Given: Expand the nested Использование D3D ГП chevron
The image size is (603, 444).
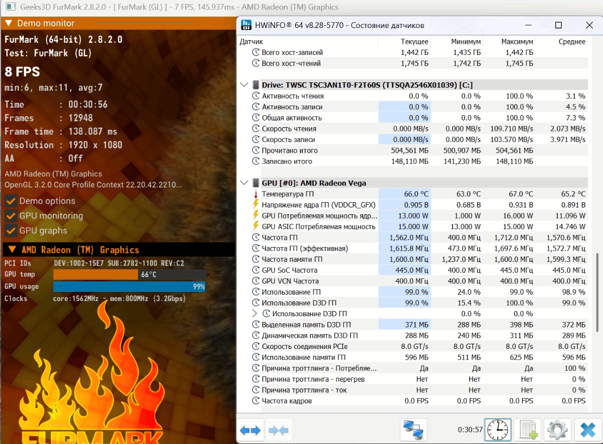Looking at the screenshot, I should pyautogui.click(x=254, y=314).
